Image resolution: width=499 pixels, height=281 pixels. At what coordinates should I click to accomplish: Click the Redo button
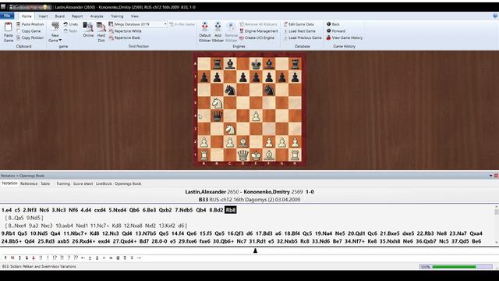[70, 31]
